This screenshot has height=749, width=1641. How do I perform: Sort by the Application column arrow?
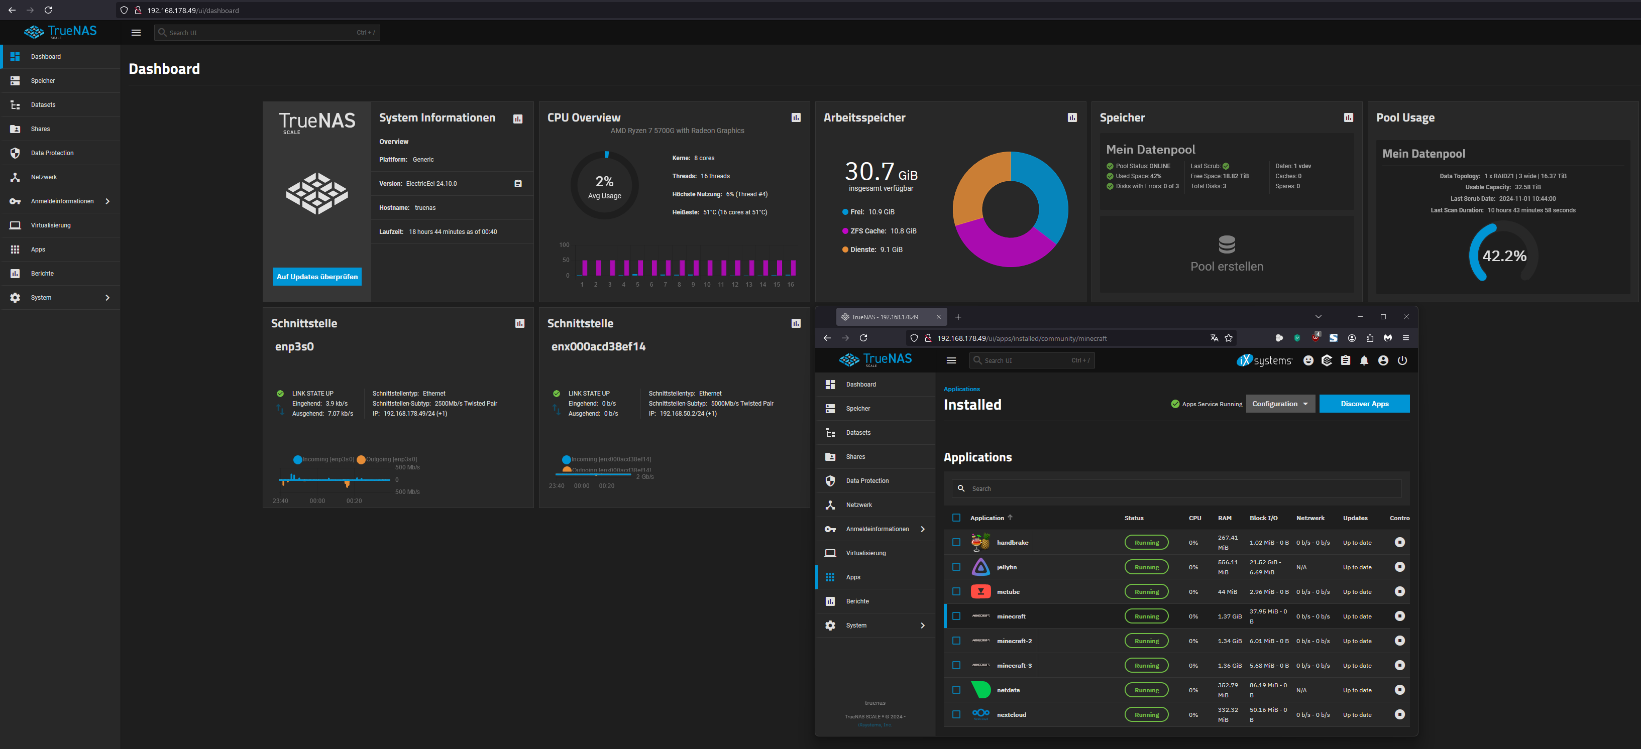pos(1010,518)
